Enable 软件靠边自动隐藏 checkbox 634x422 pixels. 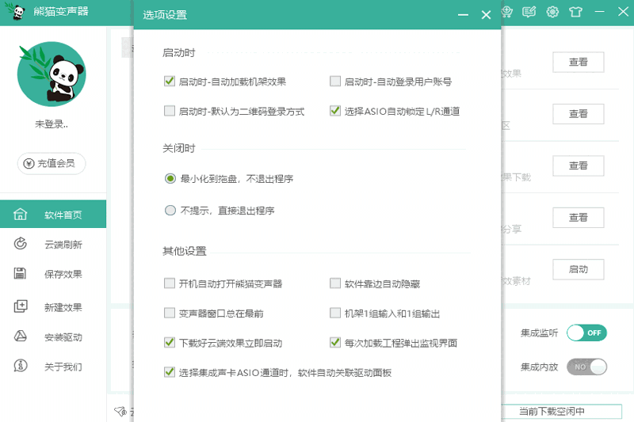click(x=335, y=283)
